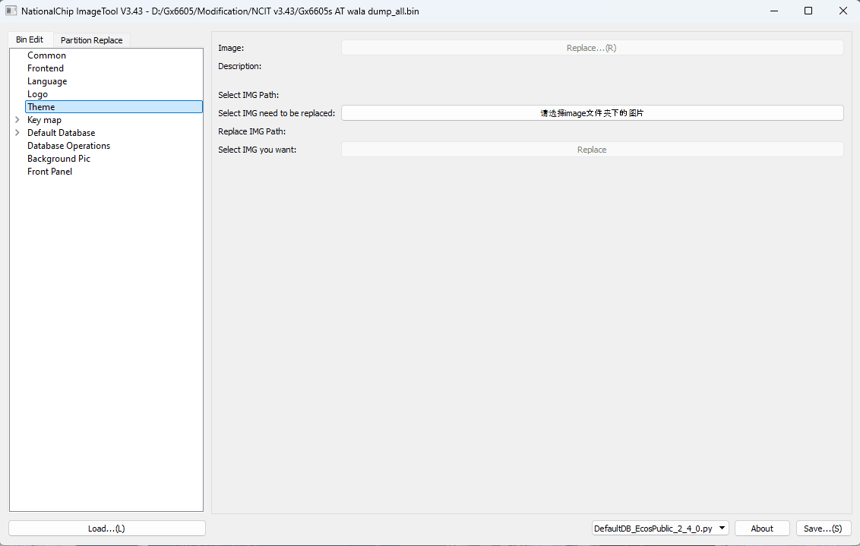Click the Load...(L) button

click(106, 528)
